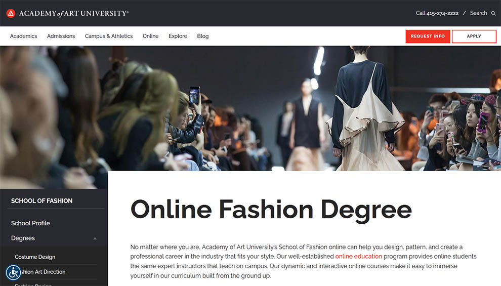Click Academy of Art University wordmark

(73, 14)
